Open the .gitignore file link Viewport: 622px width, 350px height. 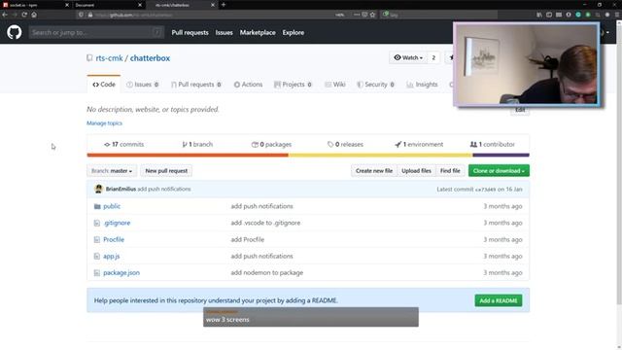tap(117, 223)
